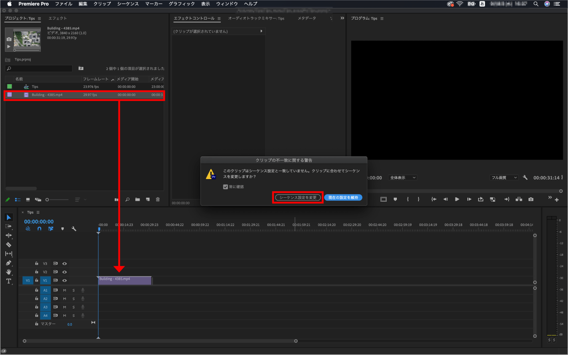
Task: Open Tips timeline panel menu
Action: click(x=38, y=212)
